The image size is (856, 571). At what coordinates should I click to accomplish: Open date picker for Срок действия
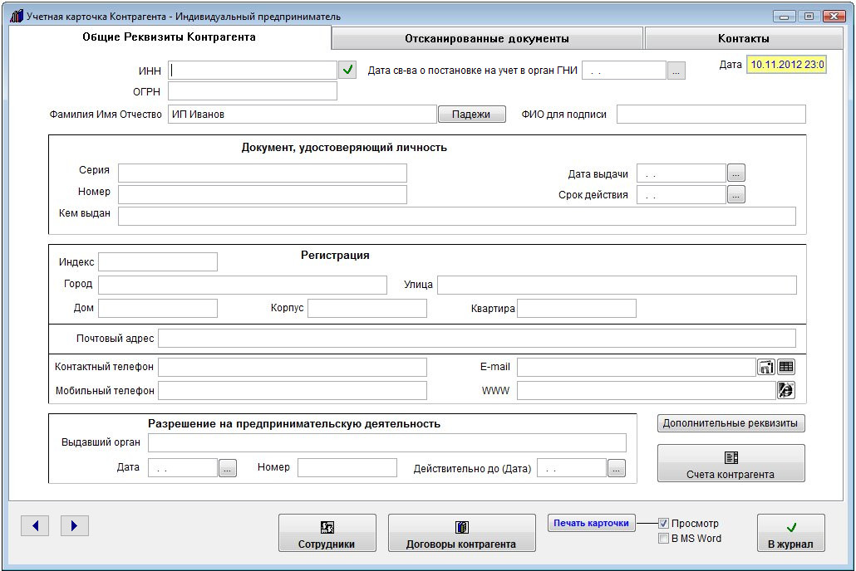pos(736,195)
